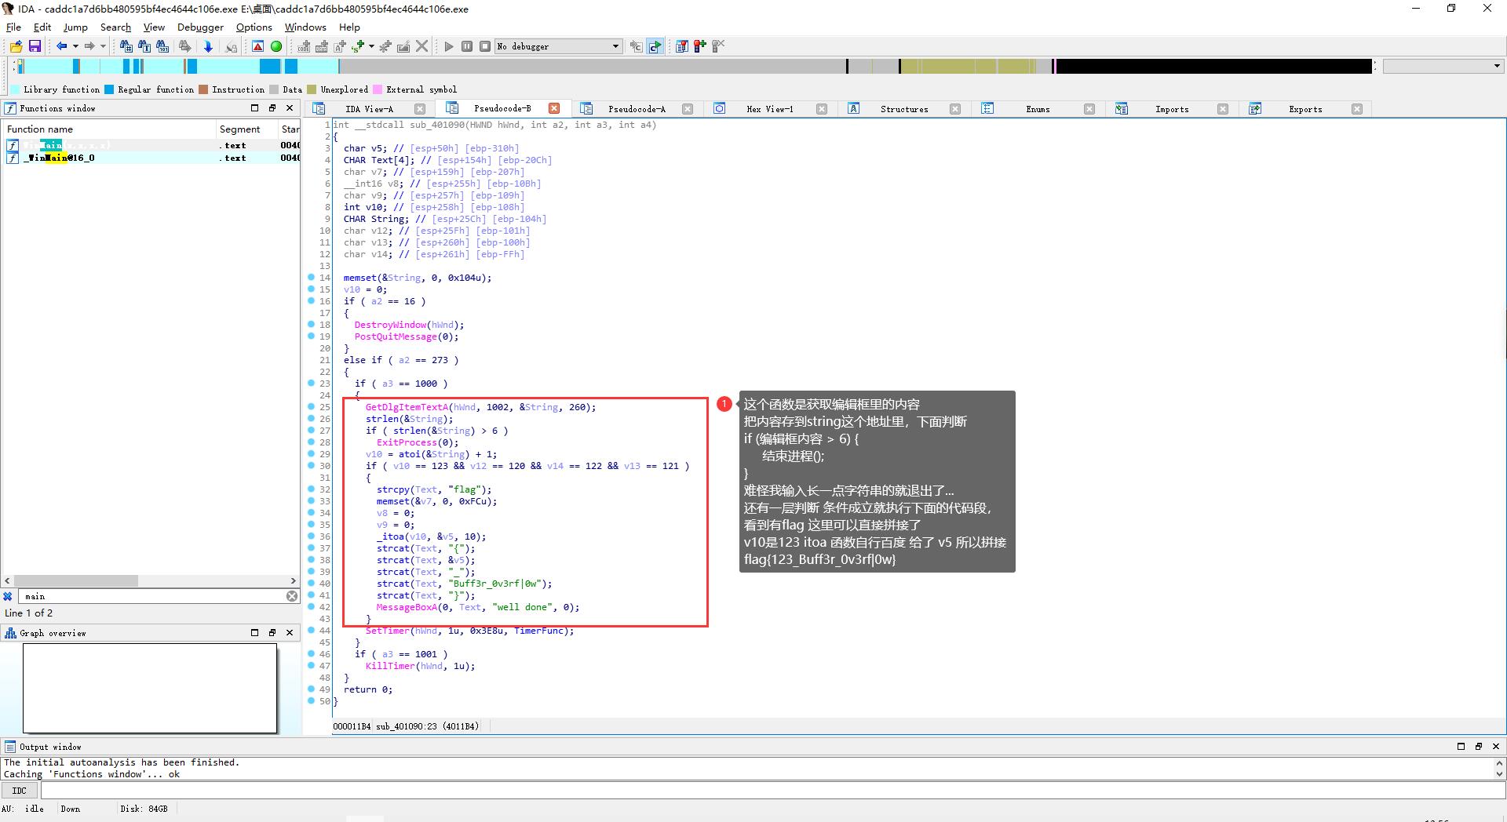The width and height of the screenshot is (1507, 822).
Task: Toggle the breakpoint dot on line 25
Action: tap(311, 406)
